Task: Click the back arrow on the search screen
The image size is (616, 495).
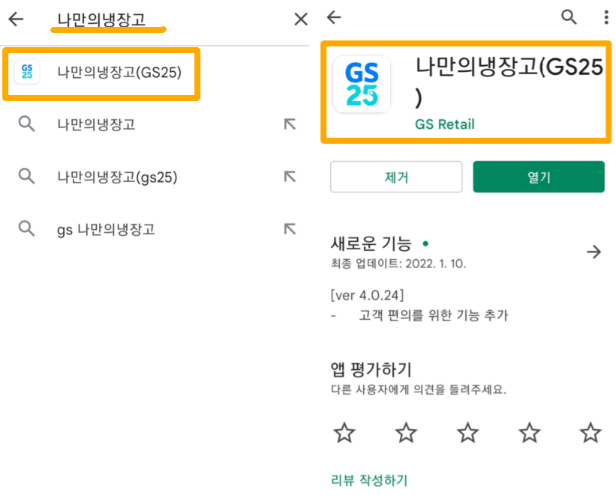Action: pos(17,19)
